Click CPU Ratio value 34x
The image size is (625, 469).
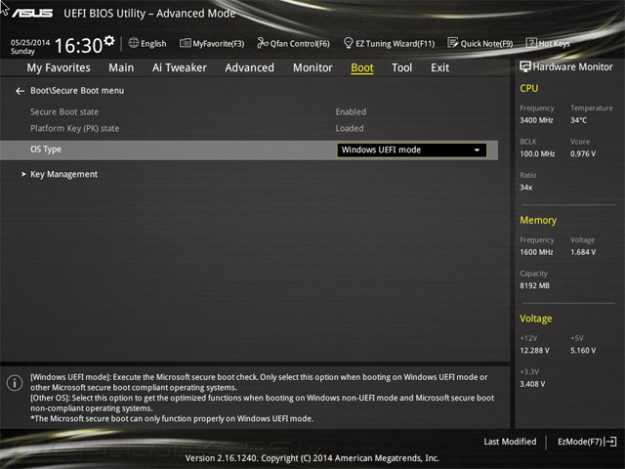click(525, 187)
